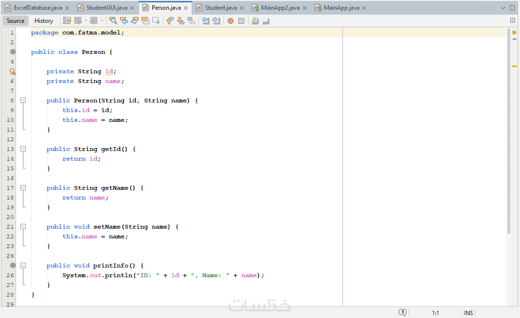Viewport: 520px width, 318px height.
Task: Close the StudentGUI.java tab
Action: pos(132,8)
